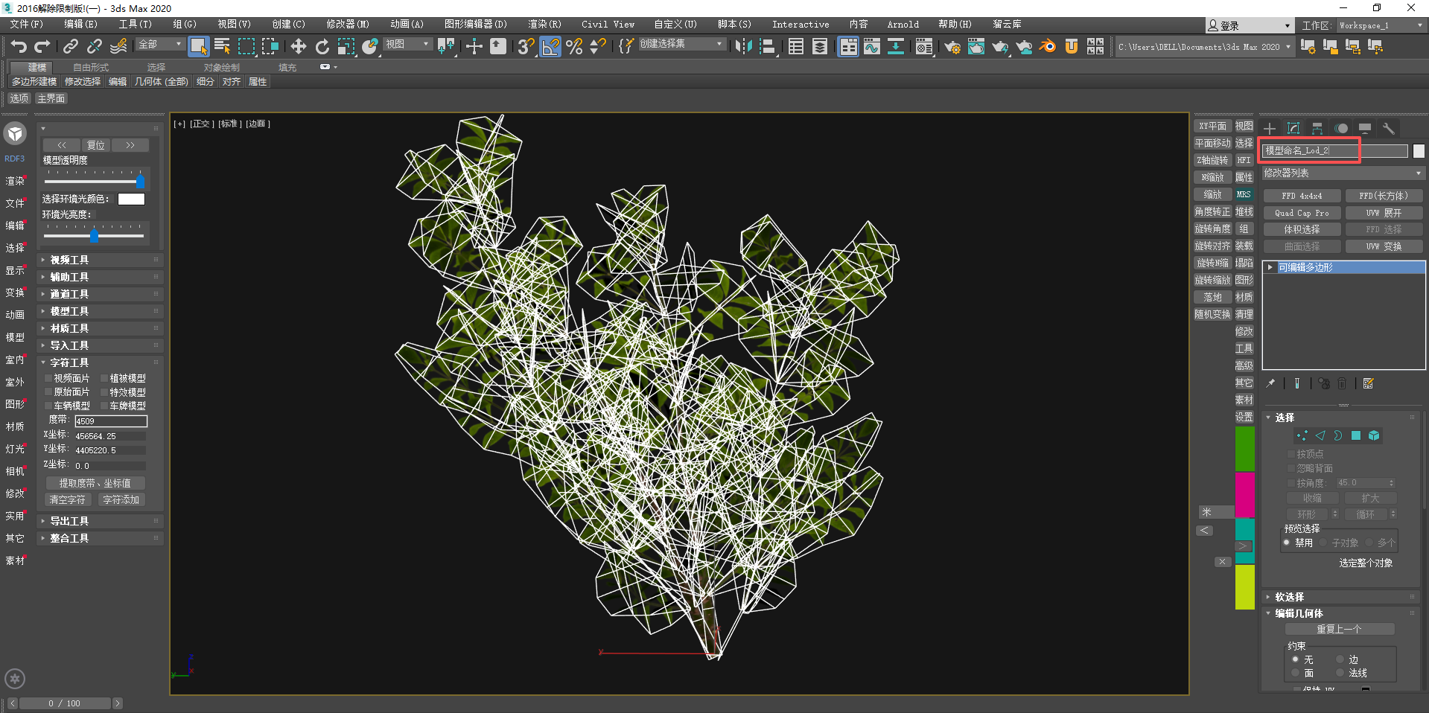Tick the 视频面片 checkbox
This screenshot has height=713, width=1429.
(x=48, y=379)
